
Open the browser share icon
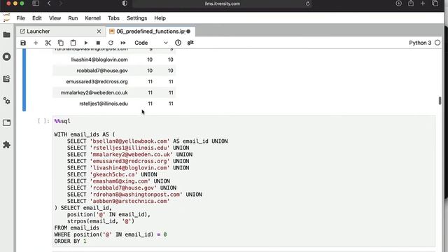[411, 3]
